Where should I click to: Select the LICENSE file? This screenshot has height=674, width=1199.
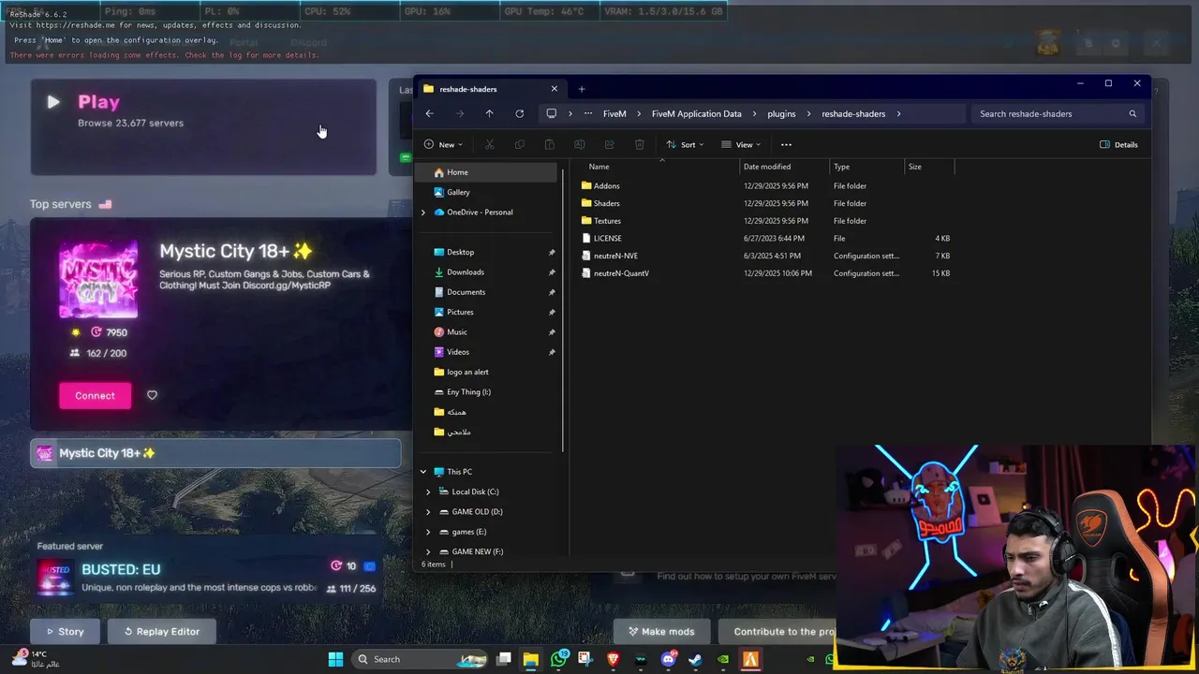click(607, 239)
